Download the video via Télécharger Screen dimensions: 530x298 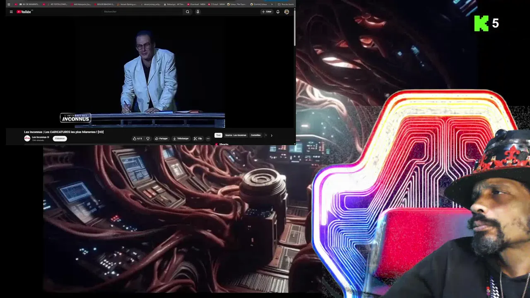pyautogui.click(x=181, y=139)
